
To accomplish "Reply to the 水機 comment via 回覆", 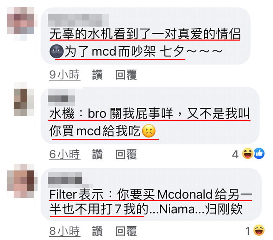I will [126, 154].
